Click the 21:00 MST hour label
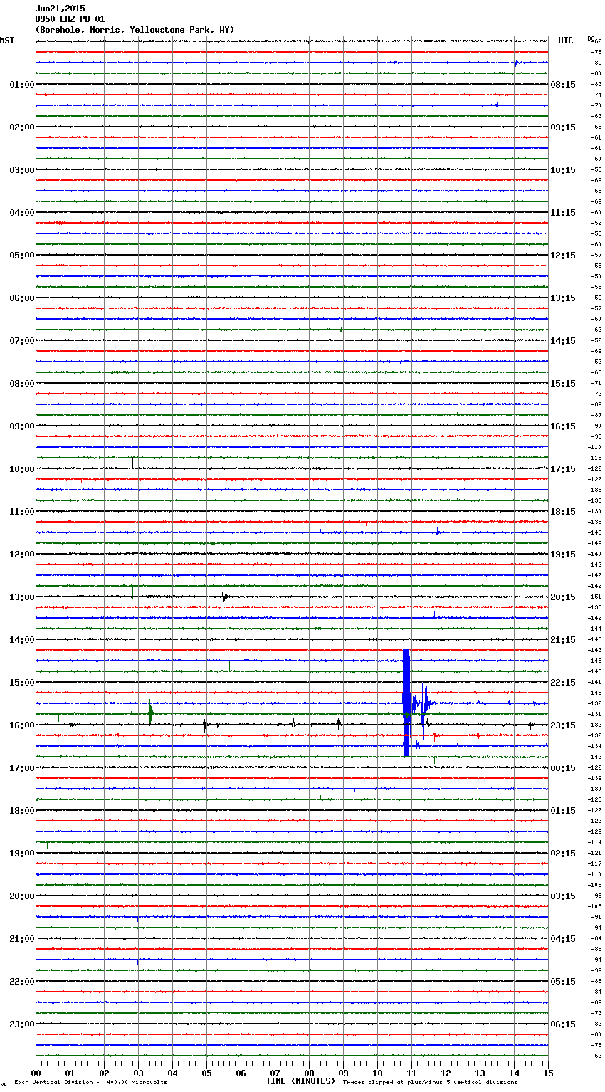 22,939
